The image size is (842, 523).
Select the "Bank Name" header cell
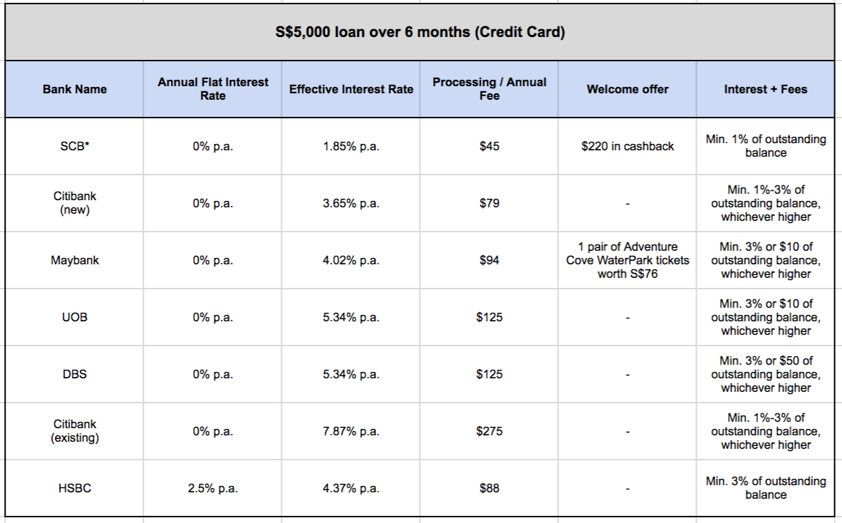[x=74, y=89]
